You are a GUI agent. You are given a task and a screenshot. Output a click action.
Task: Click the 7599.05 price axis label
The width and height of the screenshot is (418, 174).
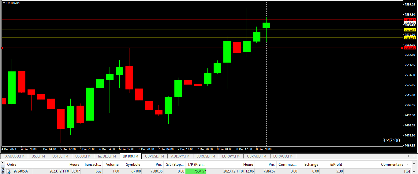click(410, 5)
